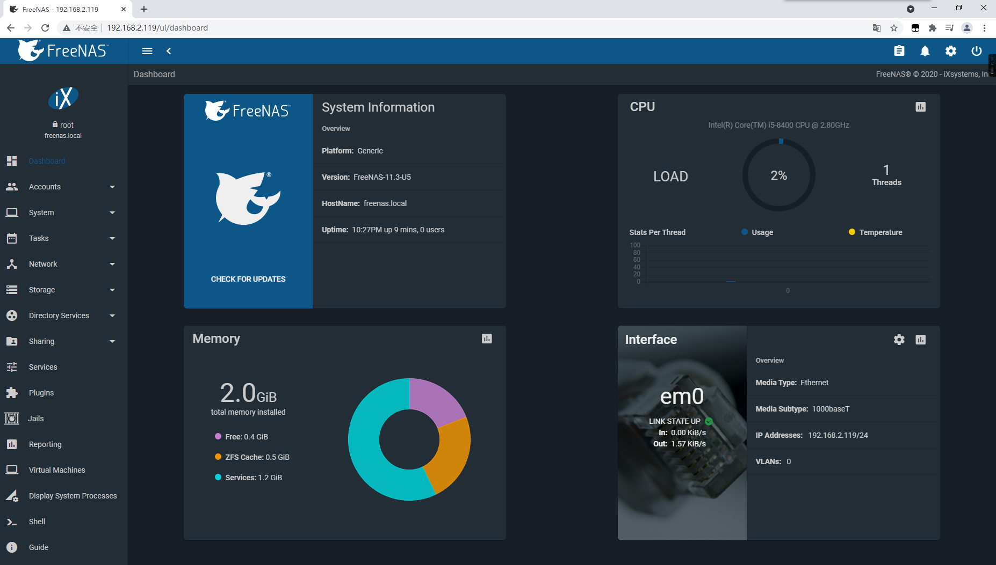Click the Virtual Machines laptop icon

coord(12,470)
